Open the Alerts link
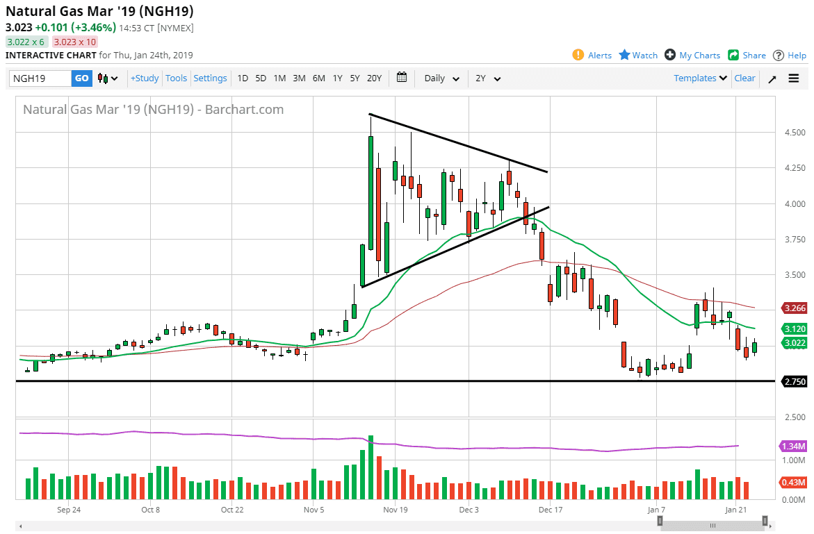The width and height of the screenshot is (814, 534). coord(600,56)
